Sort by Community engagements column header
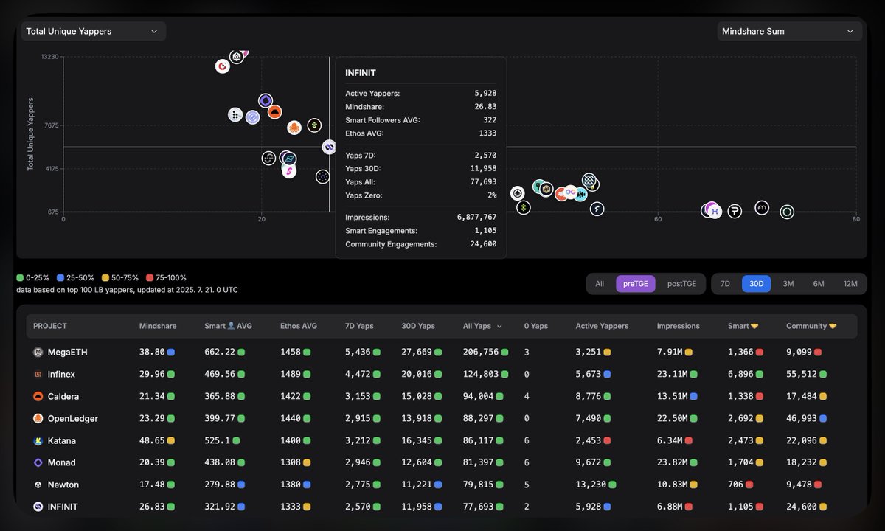The image size is (885, 531). click(x=811, y=326)
